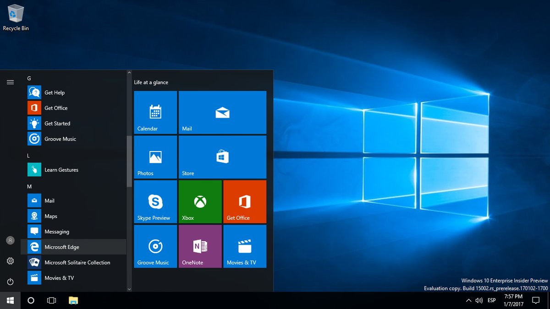Launch Get Office in the app list
Viewport: 550px width, 309px height.
73,108
